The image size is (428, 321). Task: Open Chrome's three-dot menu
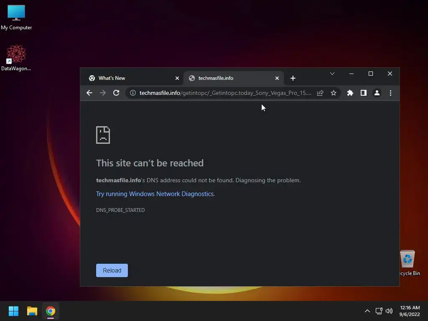tap(390, 93)
